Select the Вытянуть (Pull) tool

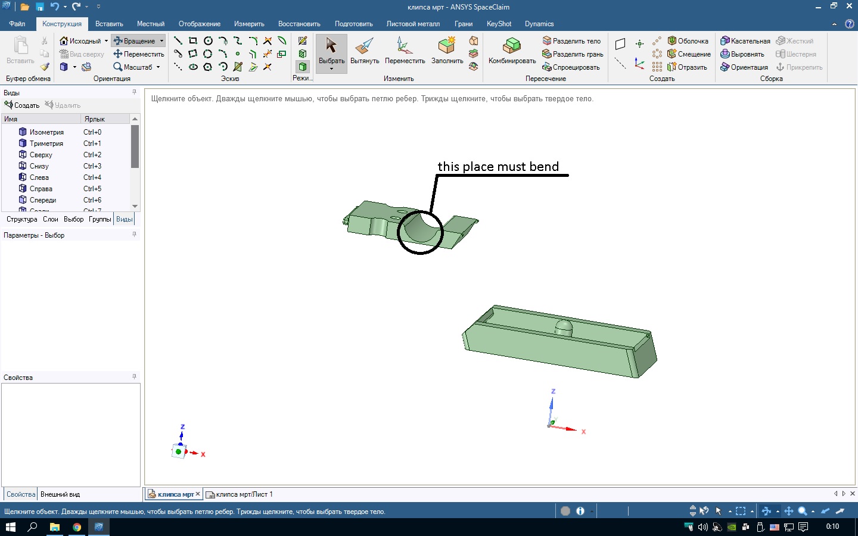pos(364,51)
